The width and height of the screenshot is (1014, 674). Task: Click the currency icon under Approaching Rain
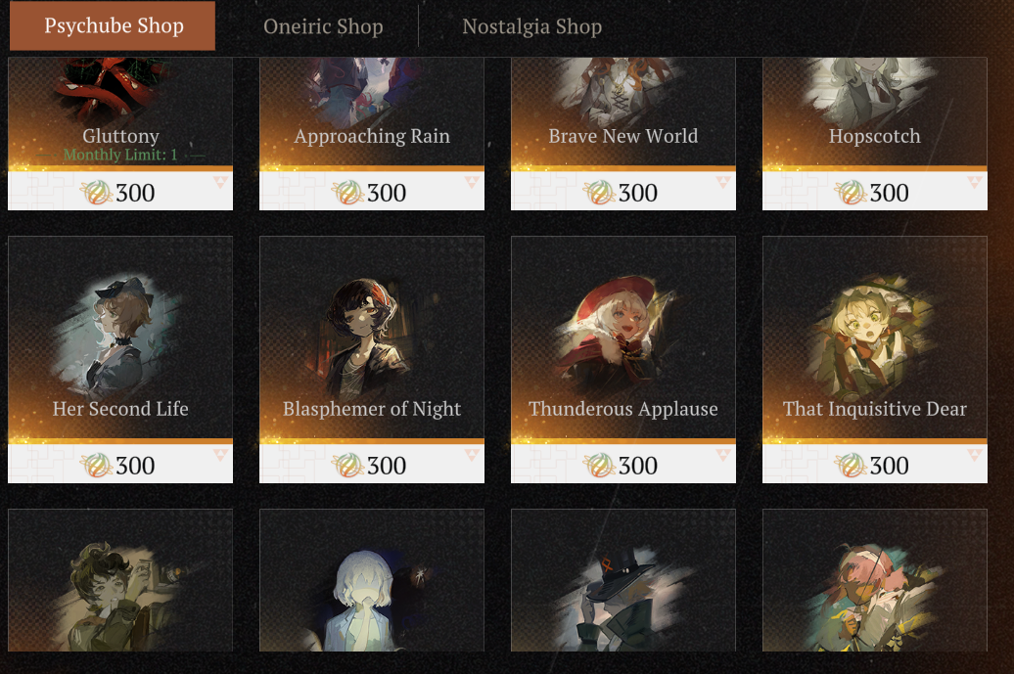347,193
